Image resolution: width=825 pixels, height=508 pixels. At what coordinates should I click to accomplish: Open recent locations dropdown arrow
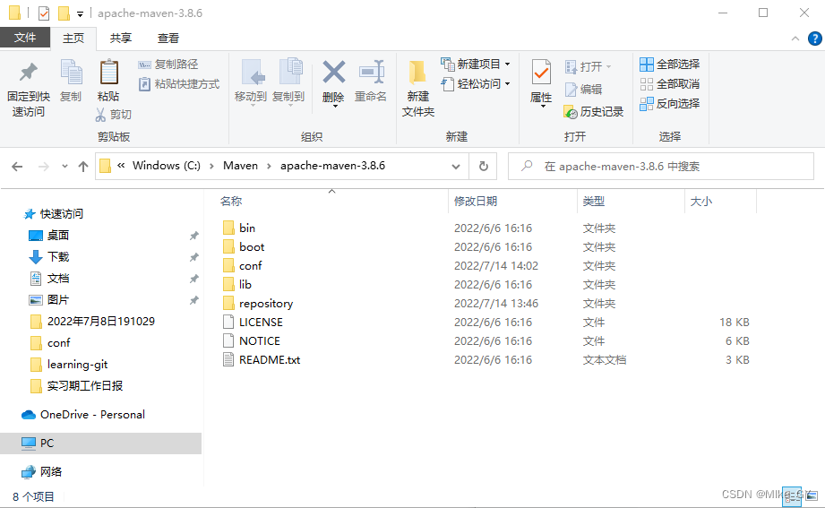pos(64,167)
